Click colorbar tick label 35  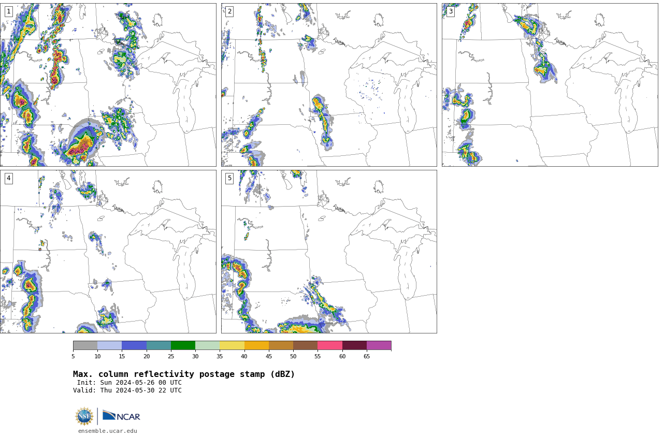(x=220, y=356)
